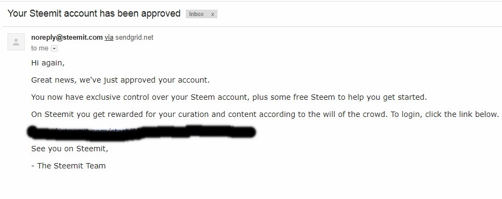Open the Inbox label tag
Screen dimensions: 502x199
(x=197, y=14)
